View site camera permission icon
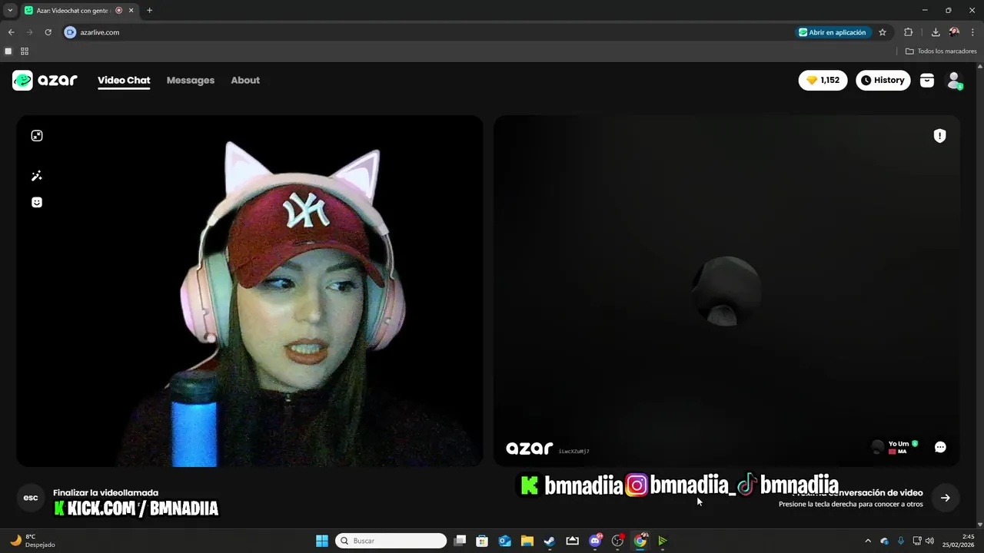Viewport: 984px width, 553px height. (71, 32)
